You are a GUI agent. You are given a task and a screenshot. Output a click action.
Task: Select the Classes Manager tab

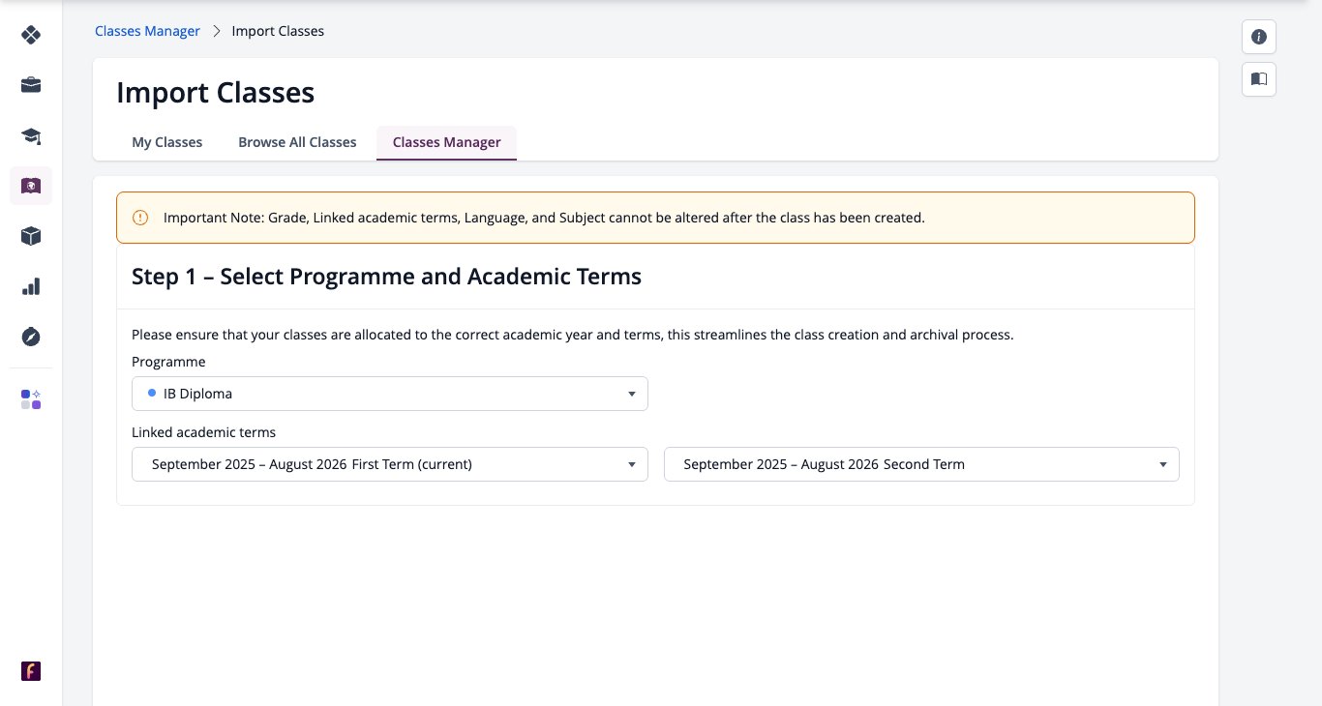pos(446,142)
